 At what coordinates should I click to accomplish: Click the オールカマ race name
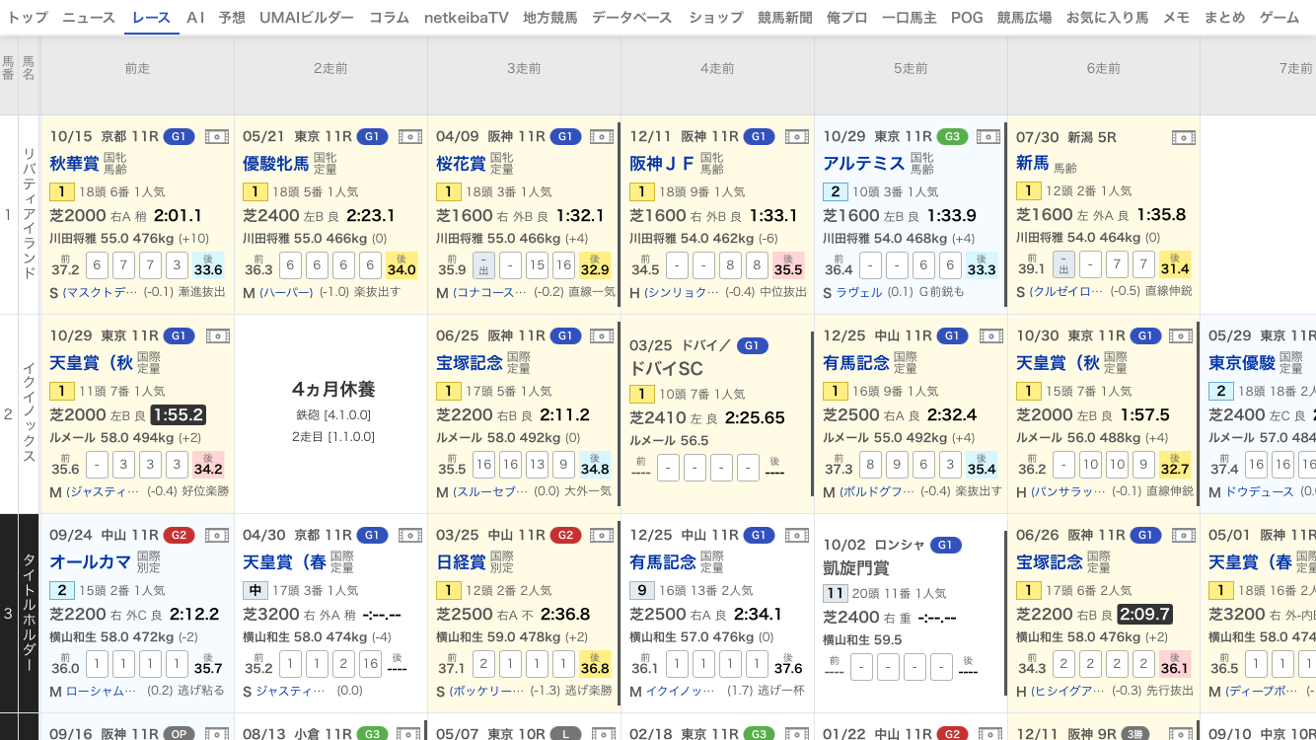pos(91,562)
